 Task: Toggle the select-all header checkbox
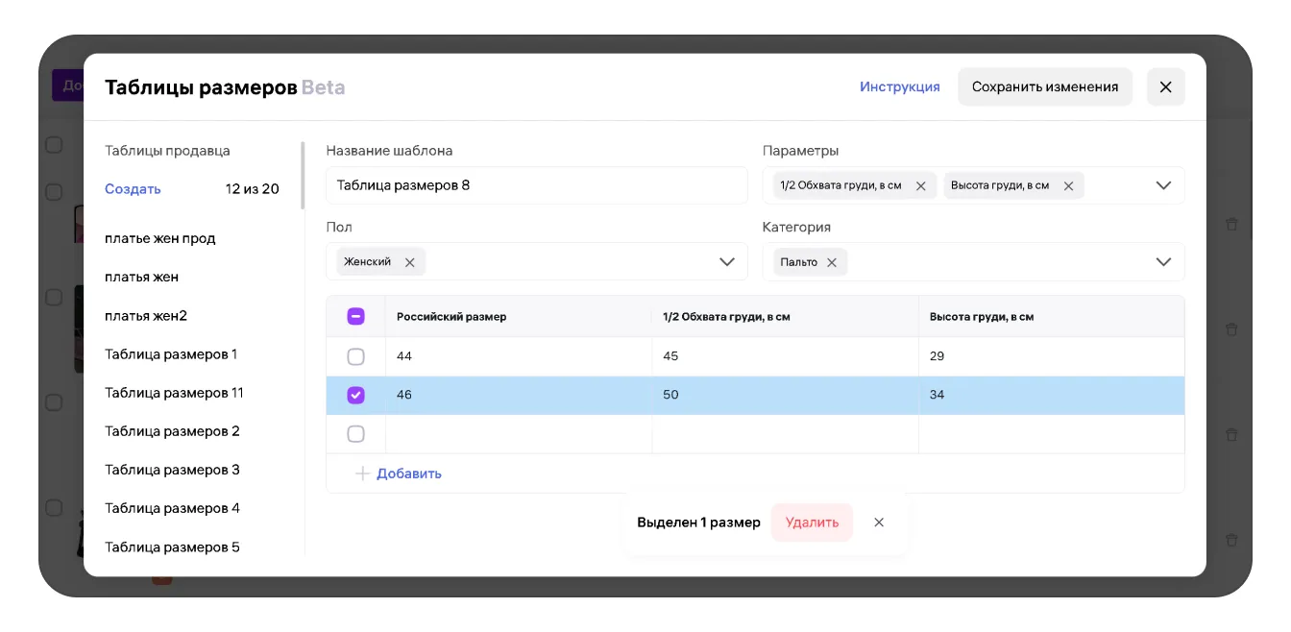tap(355, 317)
